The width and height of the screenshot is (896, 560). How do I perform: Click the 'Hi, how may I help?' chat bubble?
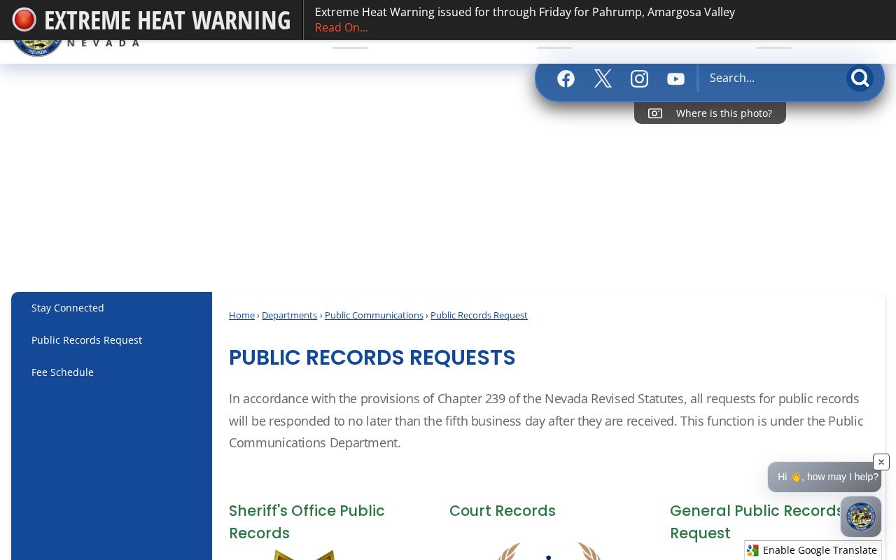pyautogui.click(x=825, y=477)
